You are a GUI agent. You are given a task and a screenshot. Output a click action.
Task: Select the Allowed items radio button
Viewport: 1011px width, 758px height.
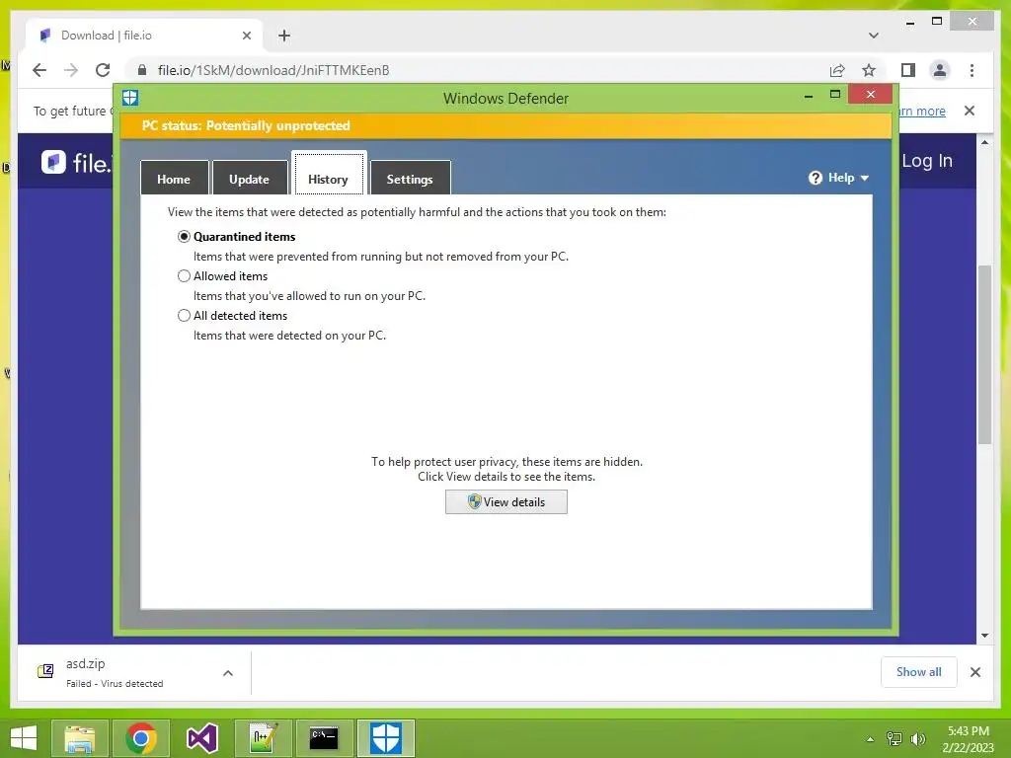184,276
